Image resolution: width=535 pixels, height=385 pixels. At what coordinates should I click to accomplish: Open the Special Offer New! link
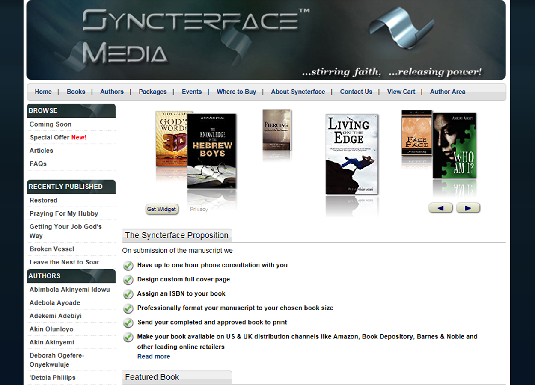[58, 137]
